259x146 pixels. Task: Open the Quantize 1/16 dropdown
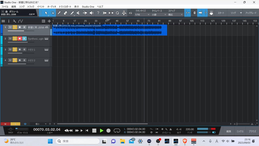tap(142, 15)
